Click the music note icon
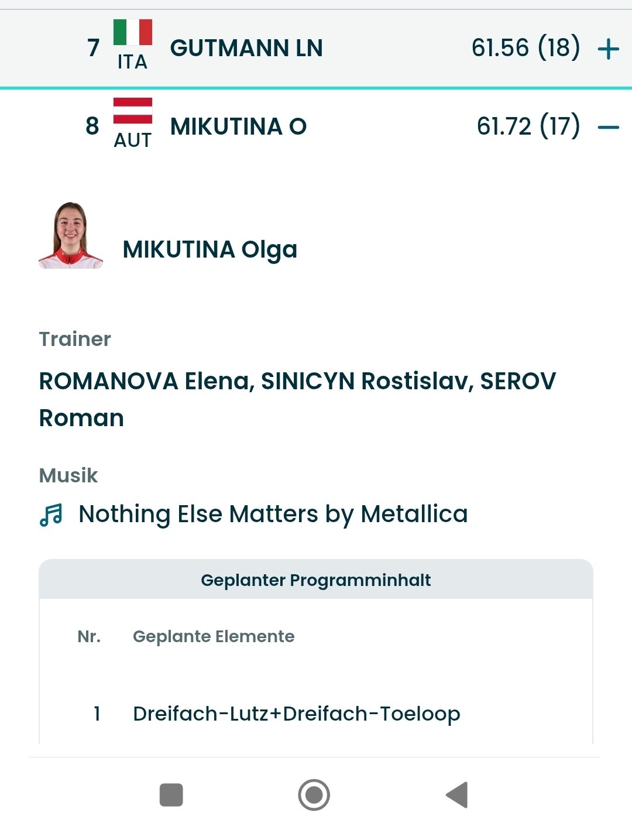 pyautogui.click(x=51, y=515)
